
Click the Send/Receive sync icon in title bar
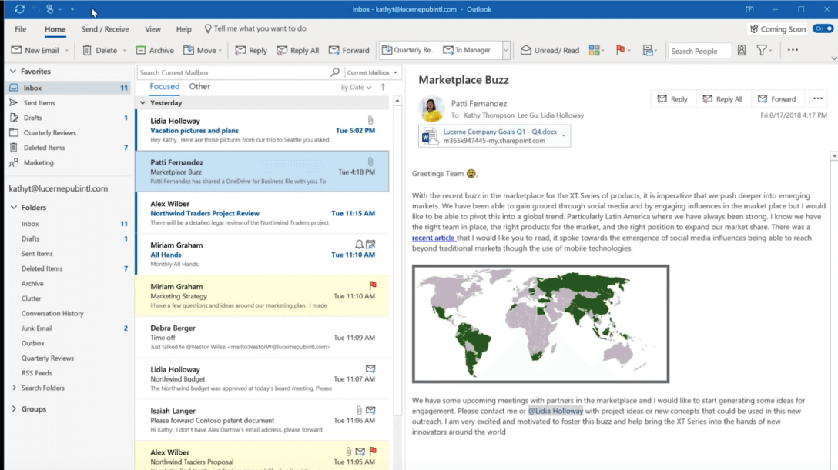(x=19, y=9)
